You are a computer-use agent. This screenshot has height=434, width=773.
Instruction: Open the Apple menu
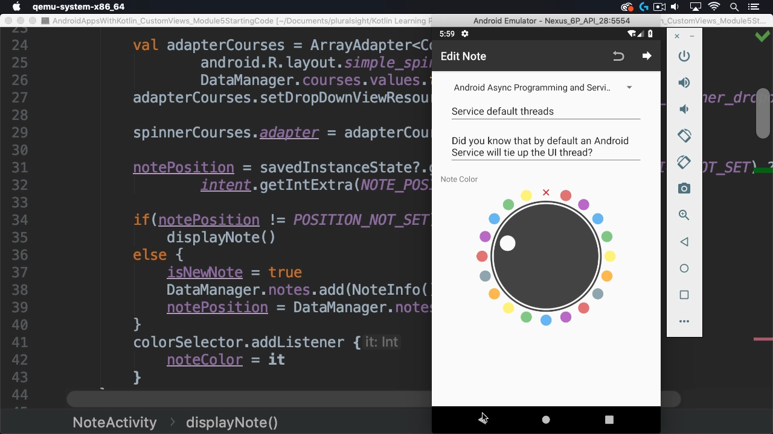click(x=17, y=7)
